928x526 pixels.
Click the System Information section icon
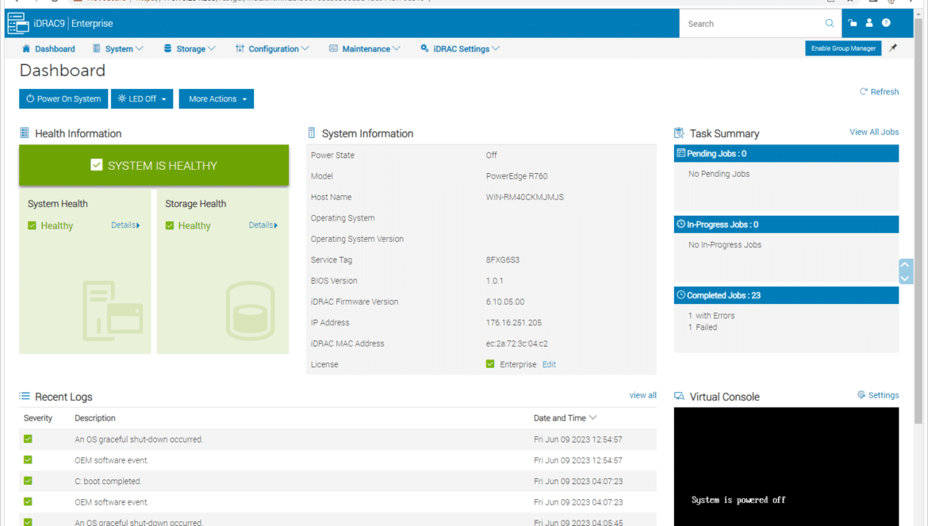(x=311, y=132)
